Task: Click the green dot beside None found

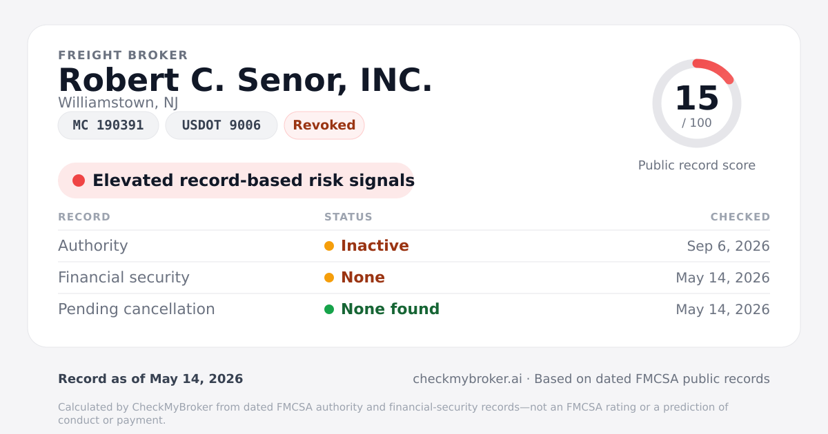Action: (x=329, y=309)
